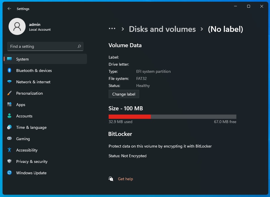Navigate to Time & language
Image resolution: width=270 pixels, height=197 pixels.
tap(31, 127)
